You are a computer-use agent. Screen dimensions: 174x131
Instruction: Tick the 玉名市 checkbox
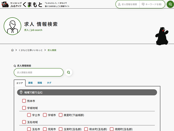29,129
